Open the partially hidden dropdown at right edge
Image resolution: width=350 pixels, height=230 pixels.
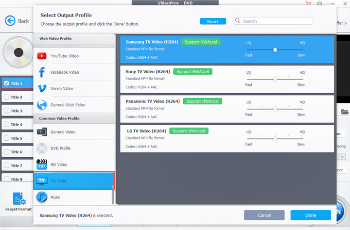[x=342, y=157]
